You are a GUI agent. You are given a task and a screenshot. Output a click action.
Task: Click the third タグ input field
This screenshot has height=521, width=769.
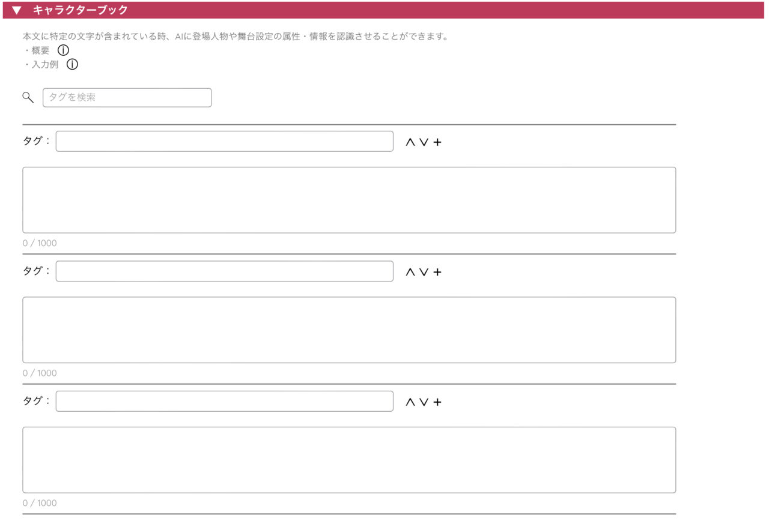point(224,401)
